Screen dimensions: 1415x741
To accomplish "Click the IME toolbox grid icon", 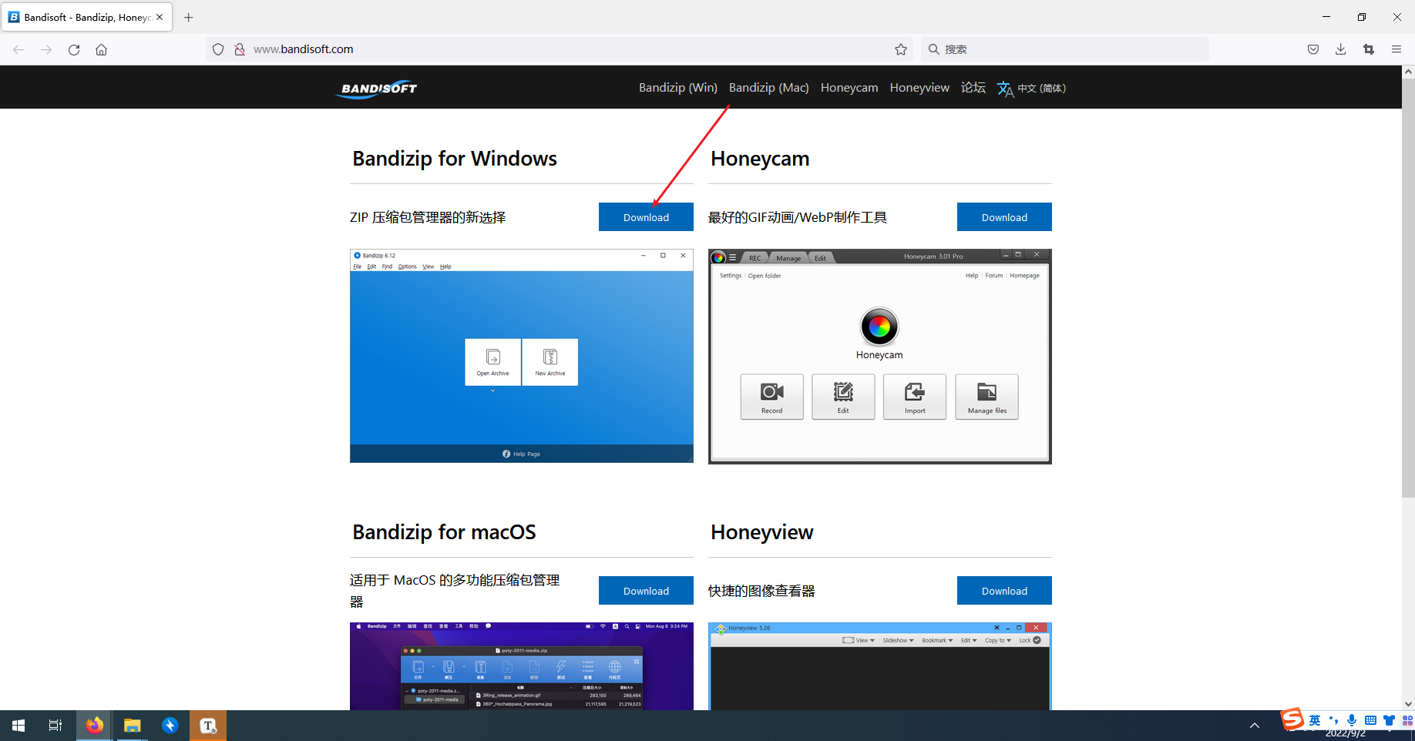I will coord(1407,720).
